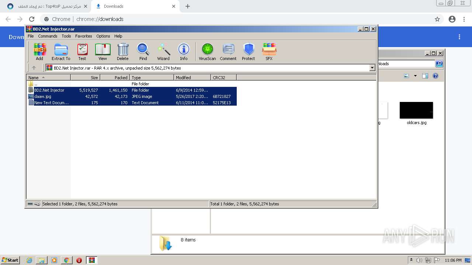This screenshot has height=265, width=472.
Task: Select the BD2.Net Injector folder row
Action: tap(132, 90)
